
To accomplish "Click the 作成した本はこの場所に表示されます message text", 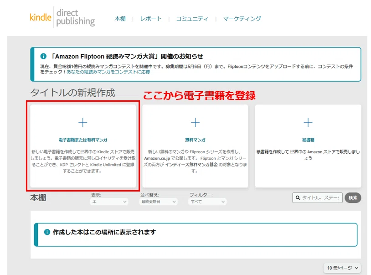I will (104, 232).
